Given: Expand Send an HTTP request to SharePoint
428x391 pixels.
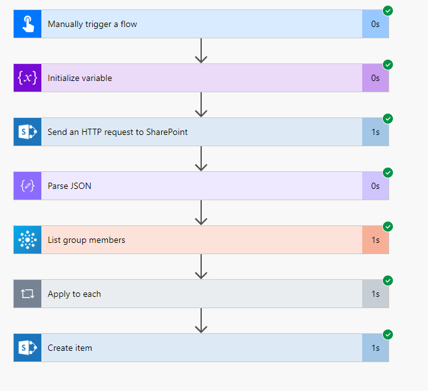Looking at the screenshot, I should click(201, 132).
